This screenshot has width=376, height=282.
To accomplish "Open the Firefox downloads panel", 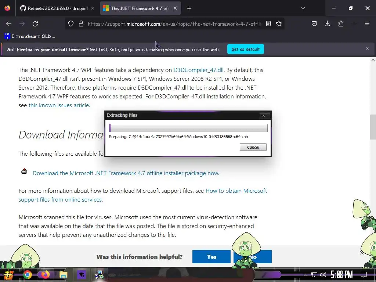I will coord(327,24).
